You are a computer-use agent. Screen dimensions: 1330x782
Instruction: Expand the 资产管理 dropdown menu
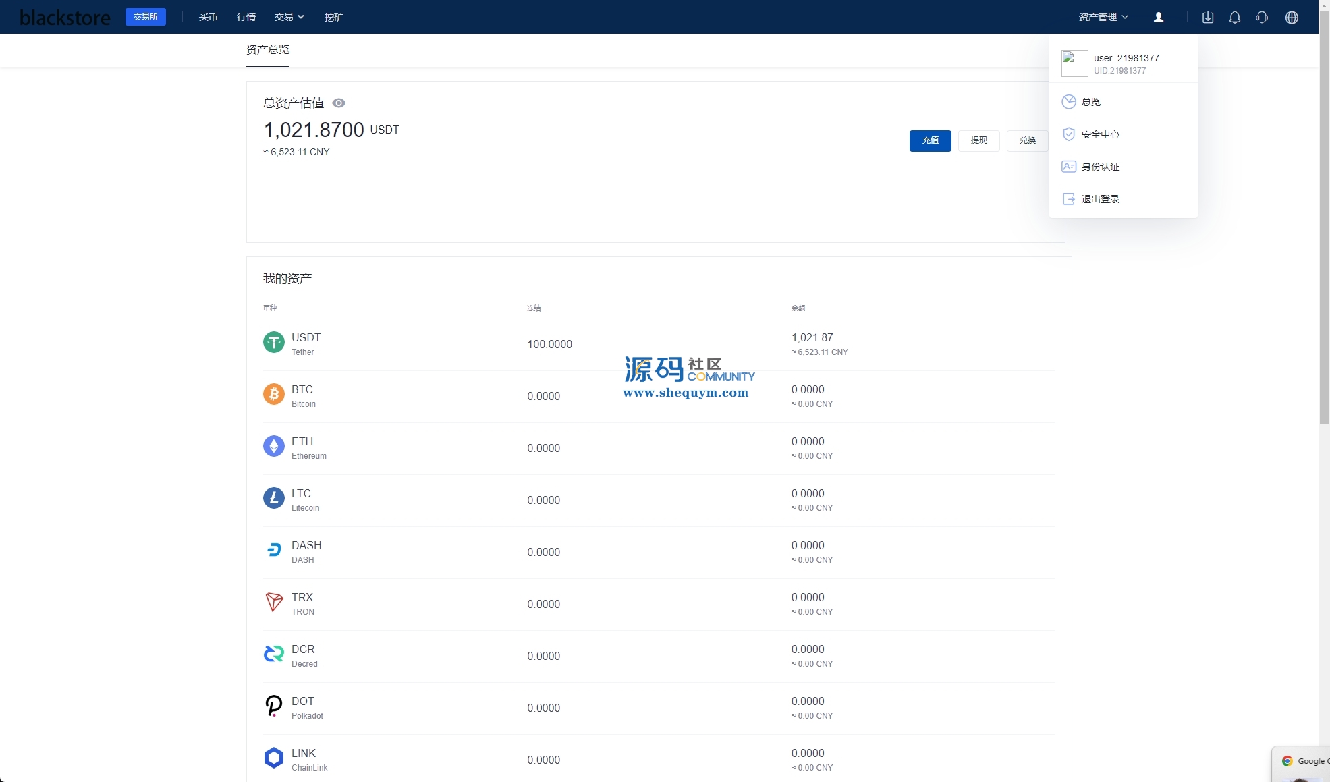1103,17
